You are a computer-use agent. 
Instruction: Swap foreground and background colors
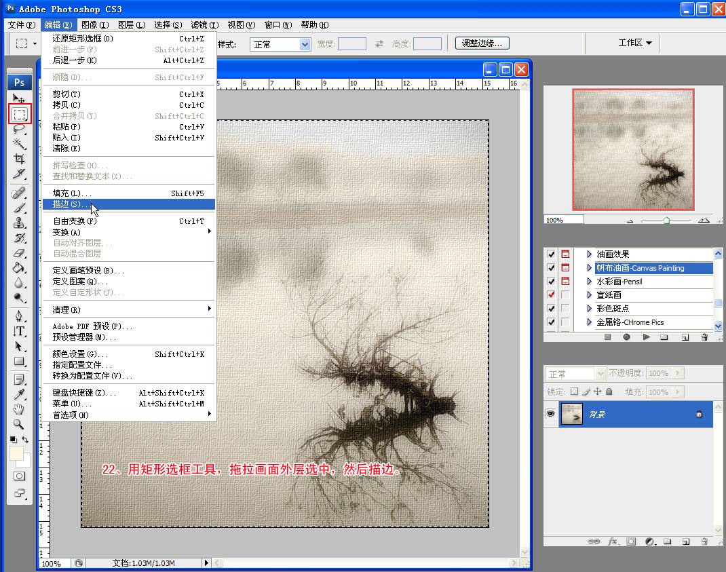[x=25, y=439]
